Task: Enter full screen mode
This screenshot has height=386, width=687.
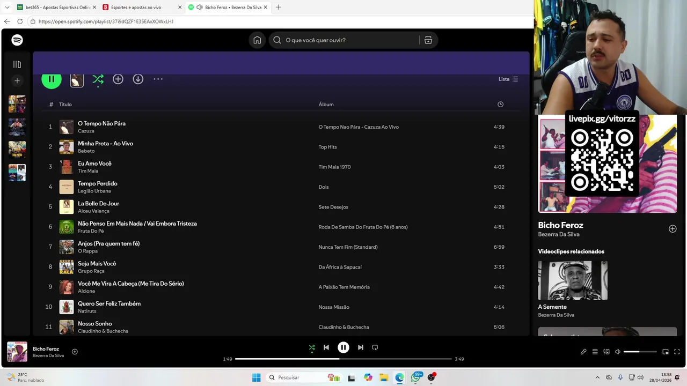Action: (x=677, y=352)
